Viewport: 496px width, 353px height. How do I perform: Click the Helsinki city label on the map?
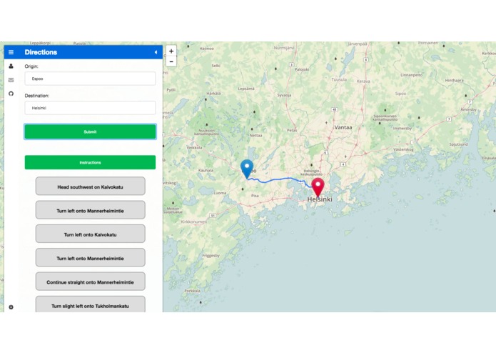click(x=320, y=199)
